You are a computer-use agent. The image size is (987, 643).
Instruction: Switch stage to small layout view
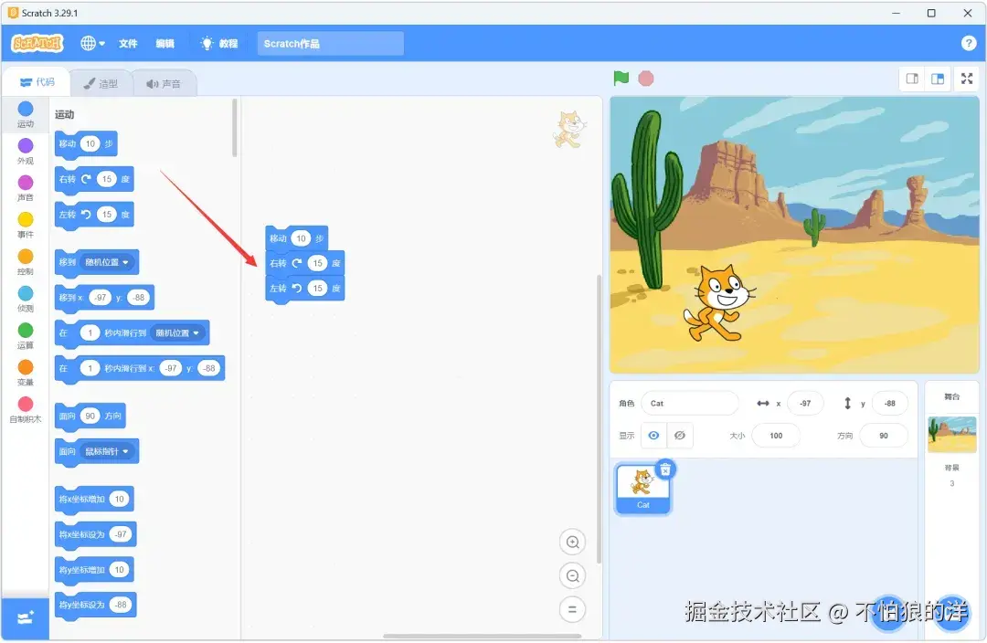911,79
